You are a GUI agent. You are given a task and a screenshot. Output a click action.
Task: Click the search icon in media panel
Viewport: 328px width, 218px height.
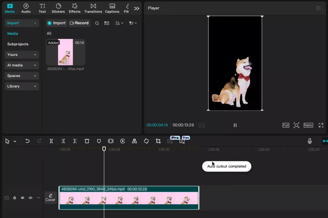tap(97, 23)
